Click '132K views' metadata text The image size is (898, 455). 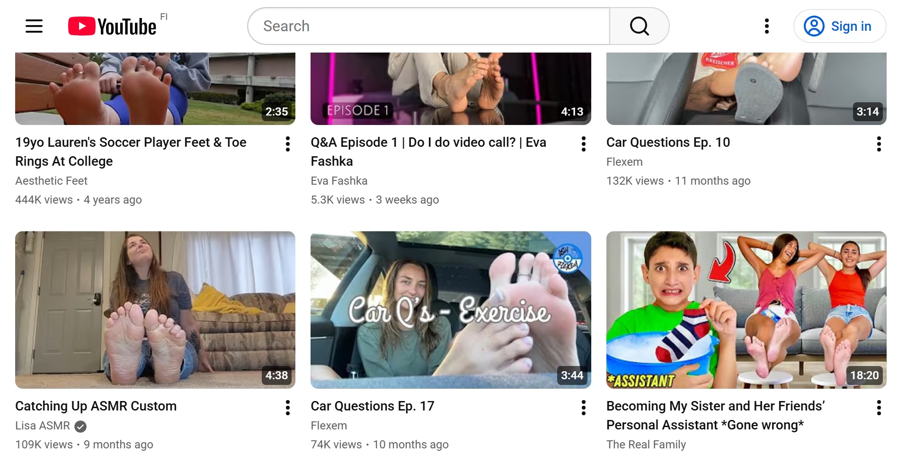click(x=635, y=181)
